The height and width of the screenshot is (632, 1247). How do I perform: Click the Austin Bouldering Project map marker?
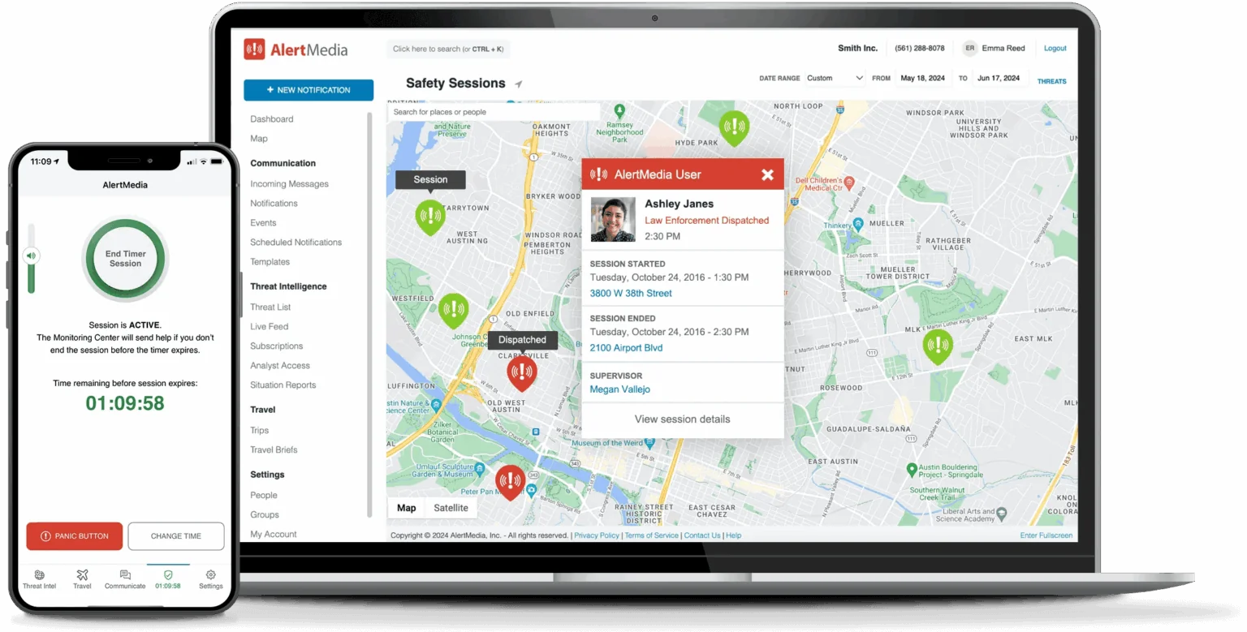pos(912,470)
